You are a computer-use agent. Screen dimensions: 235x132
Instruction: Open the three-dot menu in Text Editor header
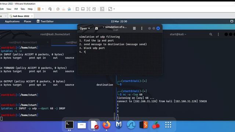tap(142, 28)
